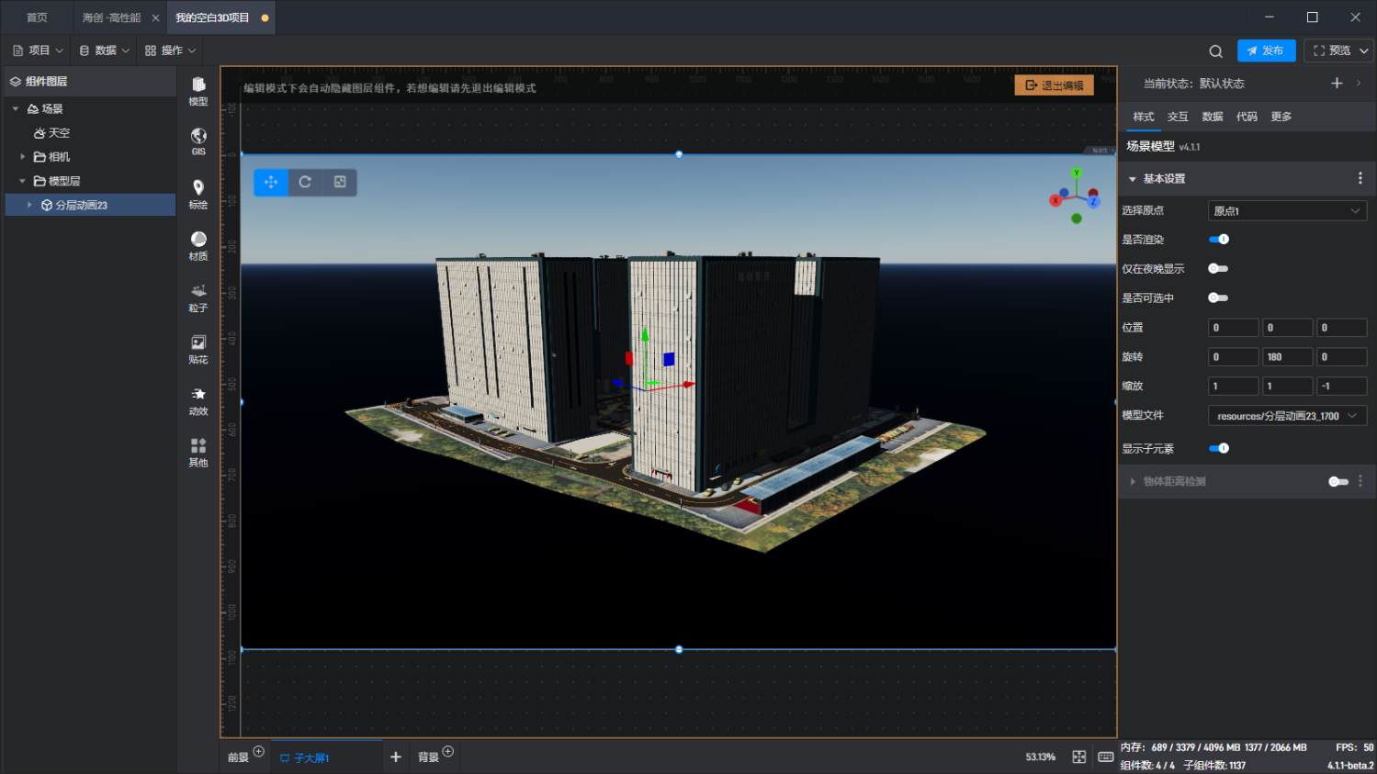This screenshot has width=1377, height=774.
Task: Click the 退出编辑 button
Action: coord(1054,85)
